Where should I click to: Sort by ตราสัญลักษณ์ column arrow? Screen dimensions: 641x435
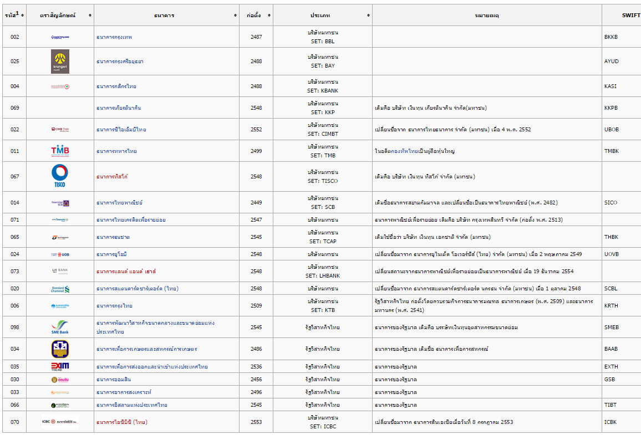(x=89, y=16)
